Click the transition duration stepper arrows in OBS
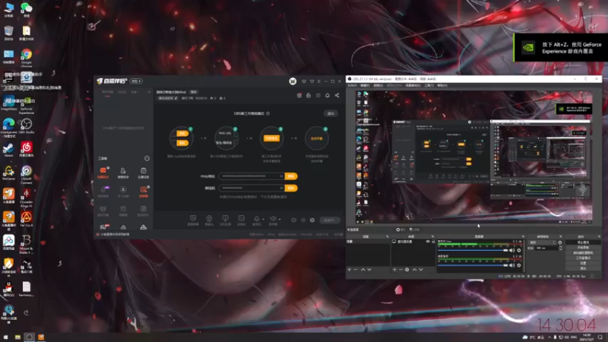This screenshot has height=342, width=608. (561, 248)
